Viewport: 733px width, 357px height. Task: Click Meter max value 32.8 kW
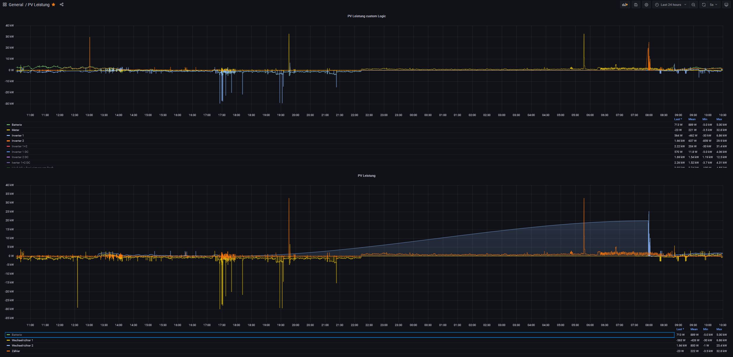pyautogui.click(x=721, y=130)
